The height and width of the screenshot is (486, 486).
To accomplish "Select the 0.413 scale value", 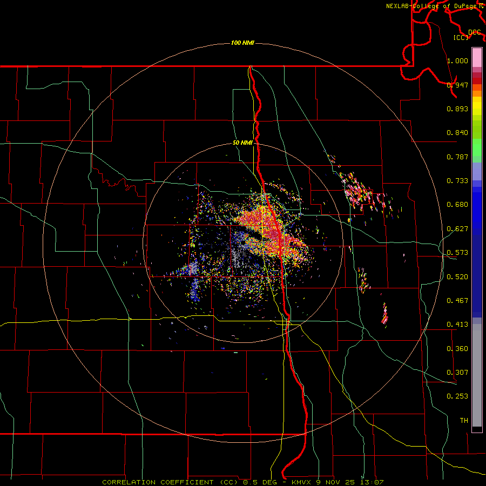I will pyautogui.click(x=457, y=325).
